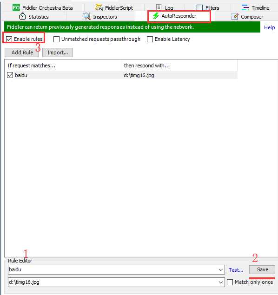Switch to the Composer tab
Image resolution: width=278 pixels, height=295 pixels.
pyautogui.click(x=247, y=17)
